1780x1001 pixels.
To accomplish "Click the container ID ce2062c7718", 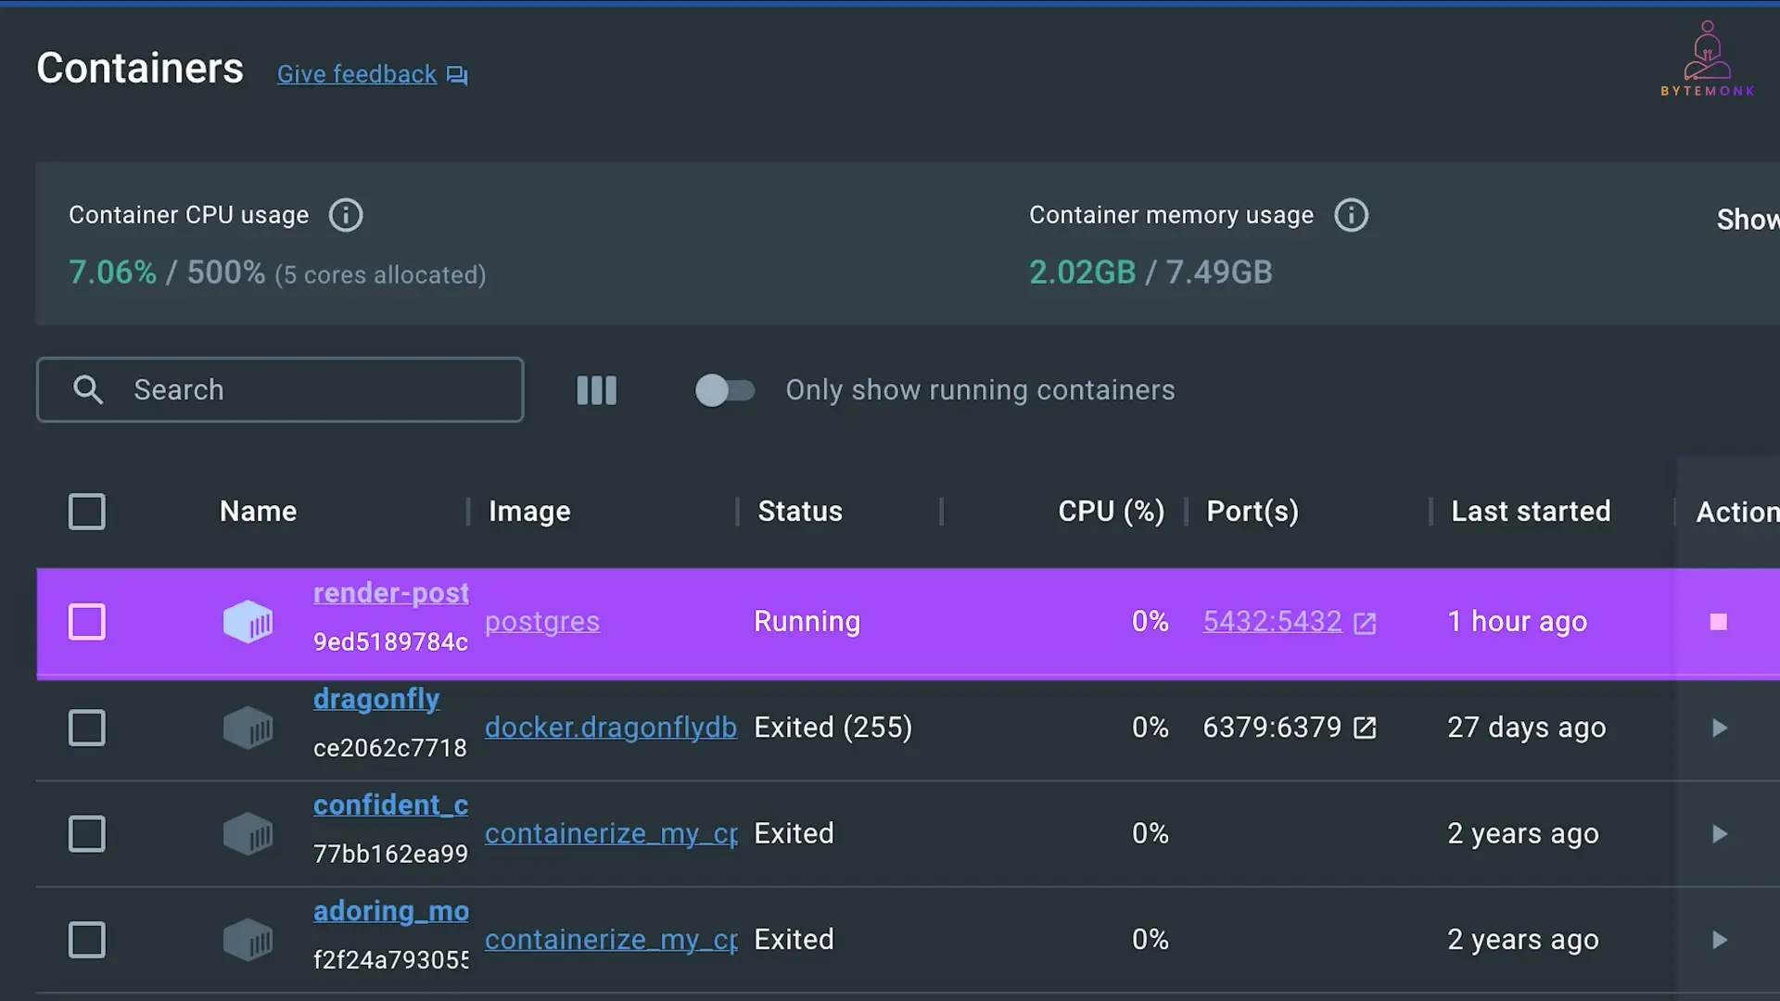I will (390, 747).
